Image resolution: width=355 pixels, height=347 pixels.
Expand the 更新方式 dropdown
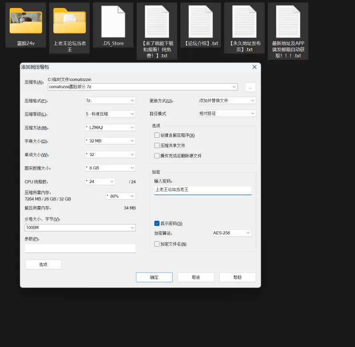click(x=227, y=101)
